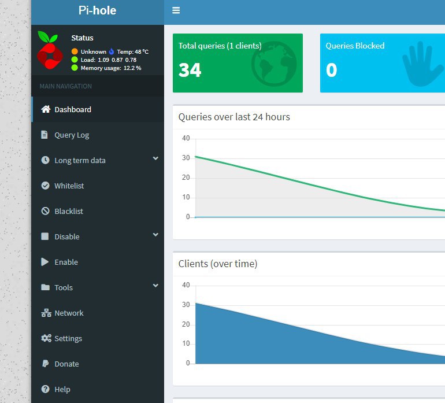Open the Help page
Viewport: 445px width, 403px height.
click(x=98, y=389)
